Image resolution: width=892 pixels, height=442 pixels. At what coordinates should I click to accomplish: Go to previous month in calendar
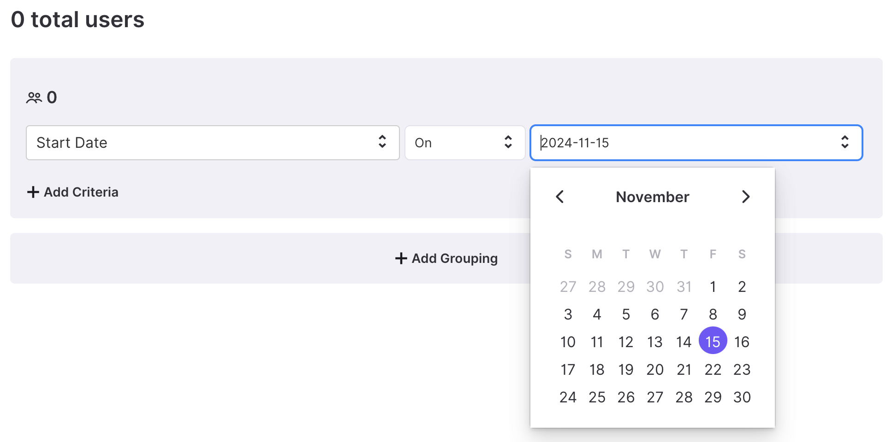point(560,197)
